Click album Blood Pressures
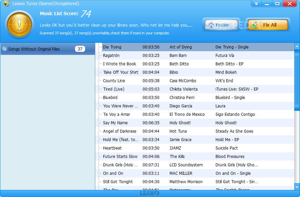This screenshot has width=300, height=197. click(230, 156)
